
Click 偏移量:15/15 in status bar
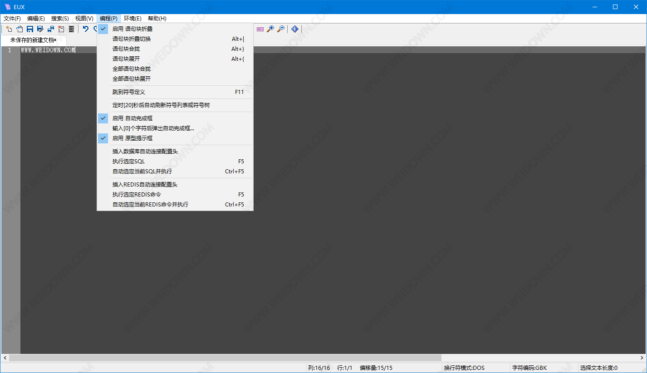coord(376,368)
